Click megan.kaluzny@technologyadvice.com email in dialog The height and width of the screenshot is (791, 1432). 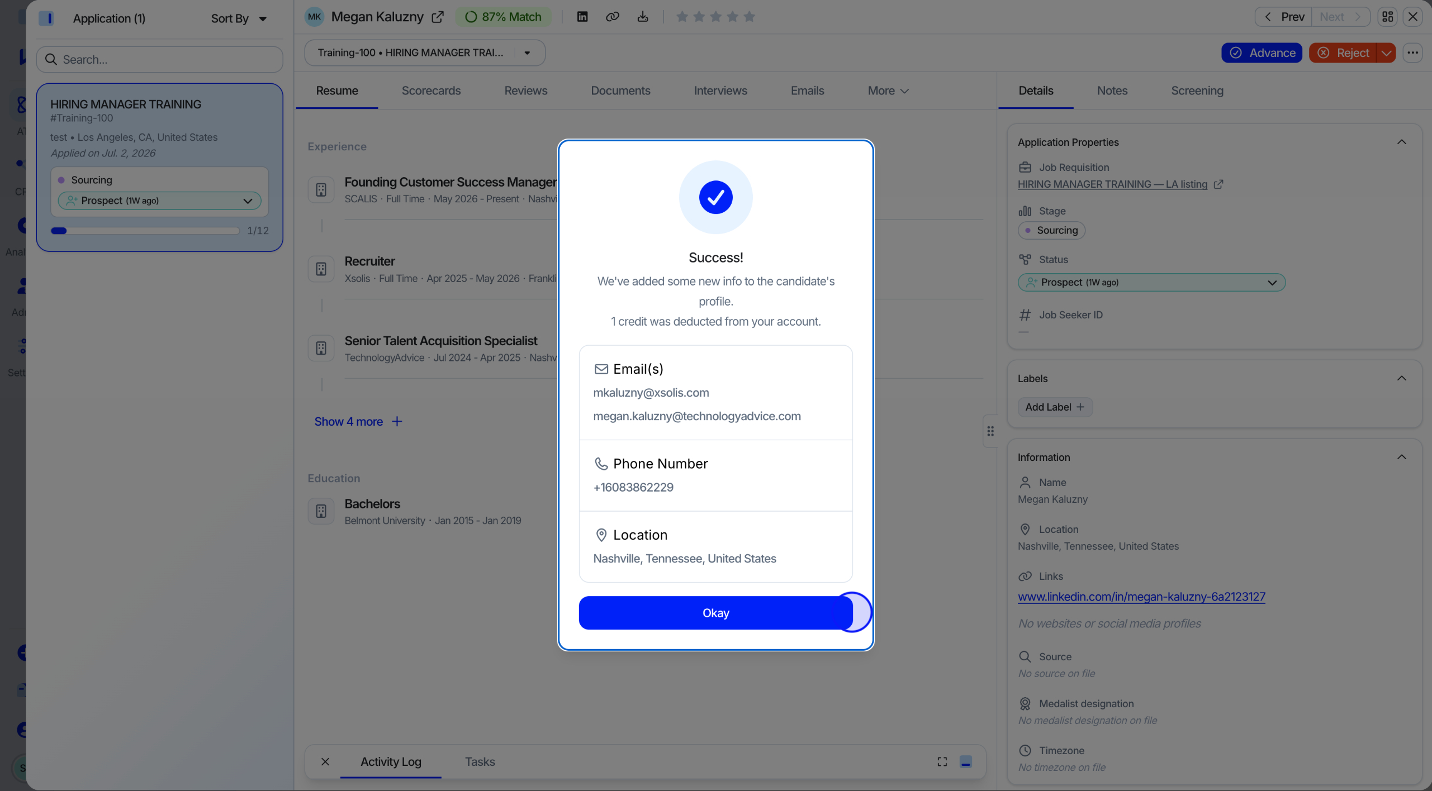pos(696,416)
